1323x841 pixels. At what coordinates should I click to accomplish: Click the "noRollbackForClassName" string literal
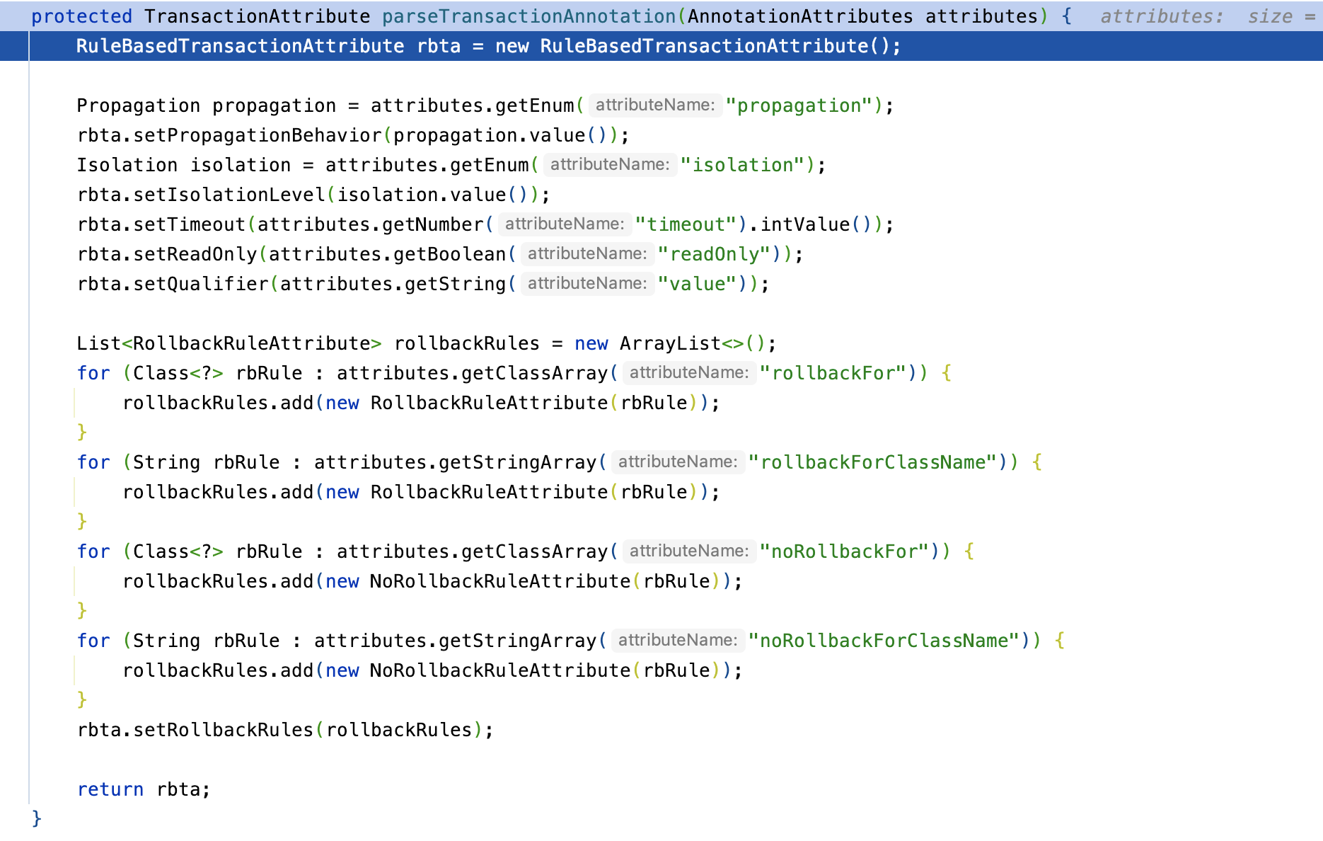click(x=884, y=641)
